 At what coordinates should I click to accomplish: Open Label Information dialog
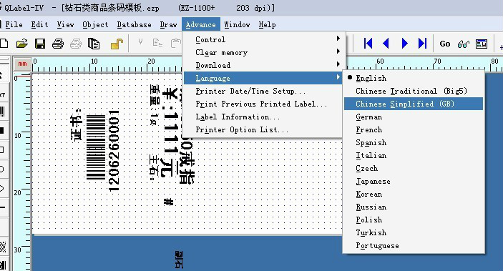tap(264, 117)
